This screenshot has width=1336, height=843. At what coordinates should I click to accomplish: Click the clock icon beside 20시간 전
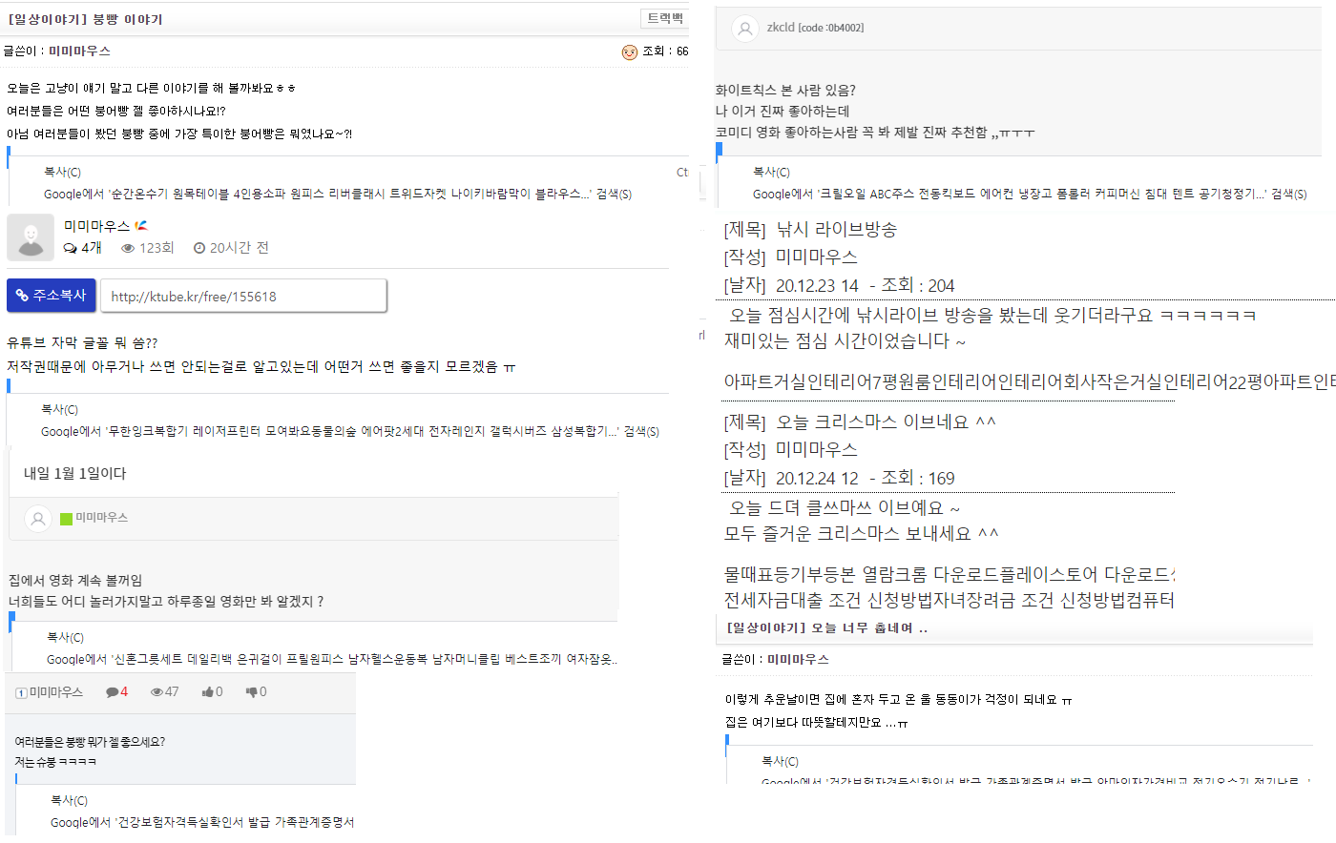pyautogui.click(x=199, y=248)
